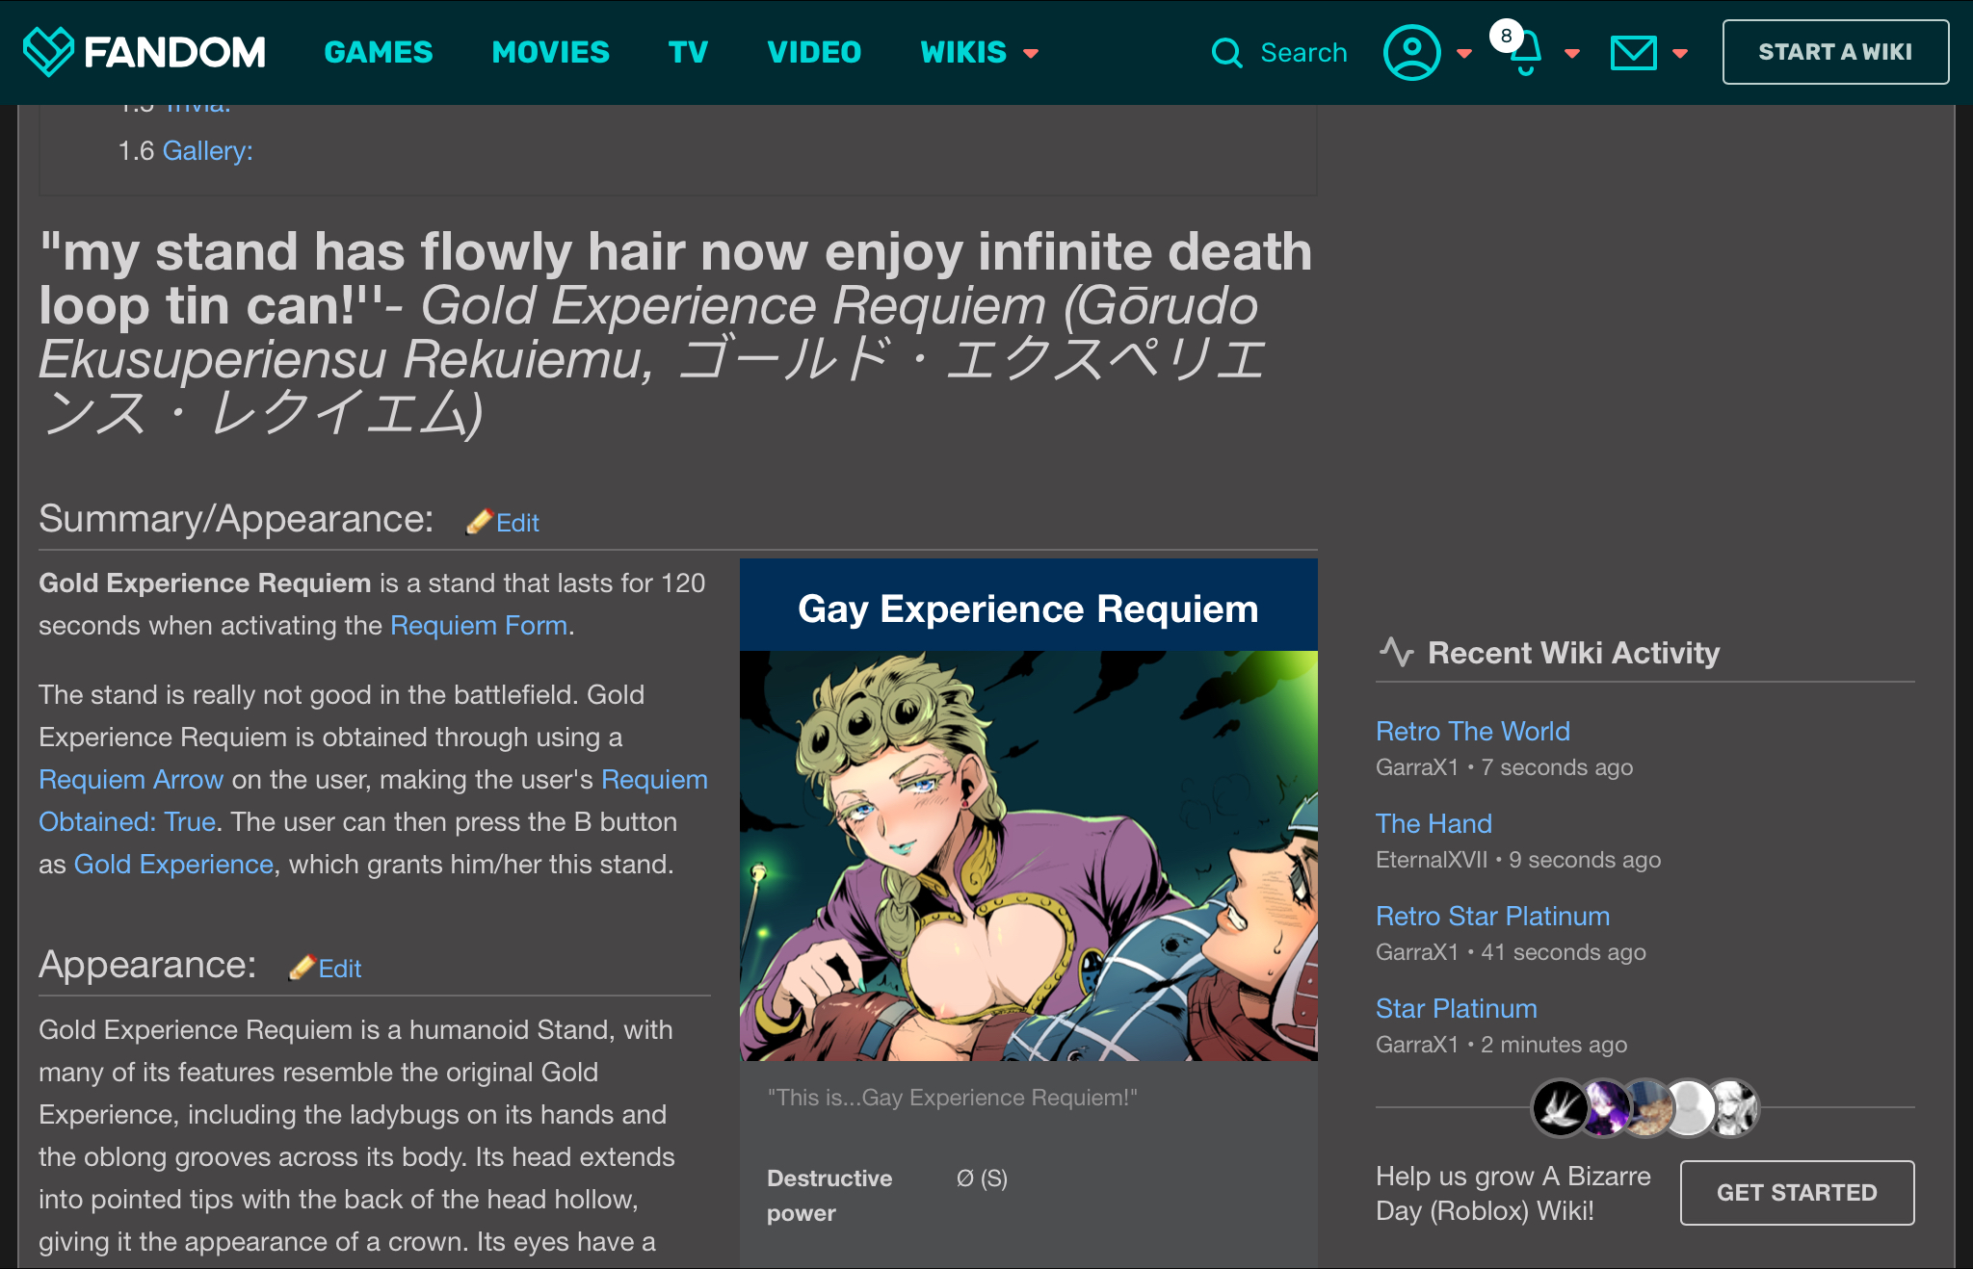Click the pencil icon beside the Appearance heading
1973x1269 pixels.
(x=303, y=968)
